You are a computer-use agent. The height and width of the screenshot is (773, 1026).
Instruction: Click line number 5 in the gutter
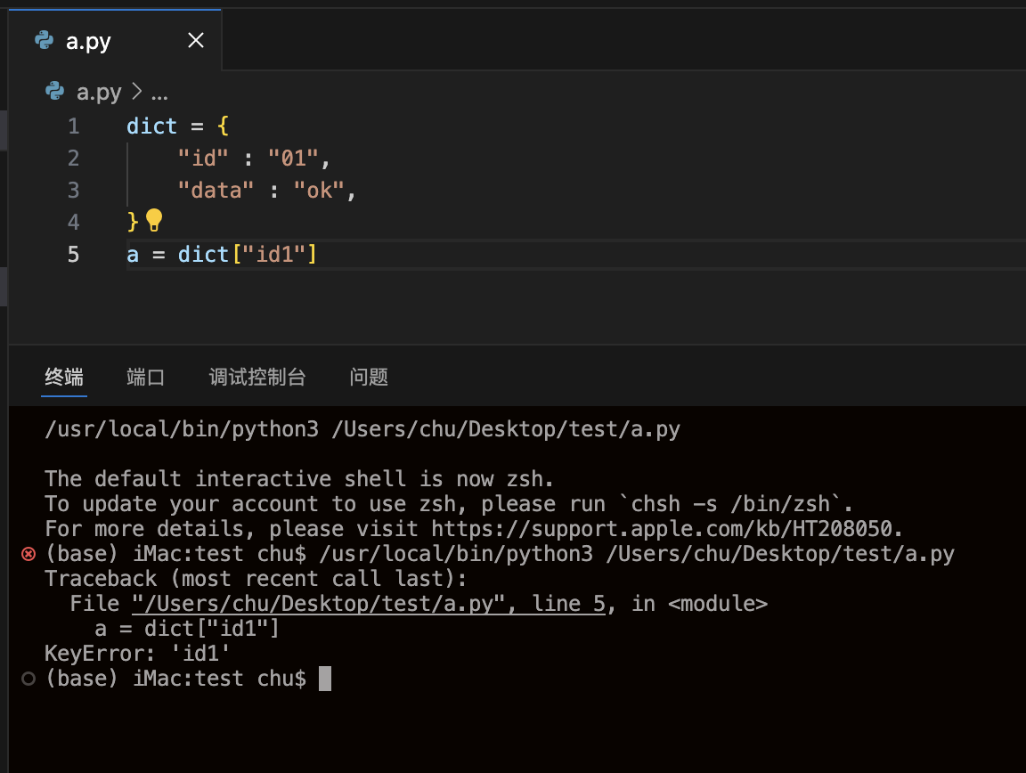tap(73, 255)
